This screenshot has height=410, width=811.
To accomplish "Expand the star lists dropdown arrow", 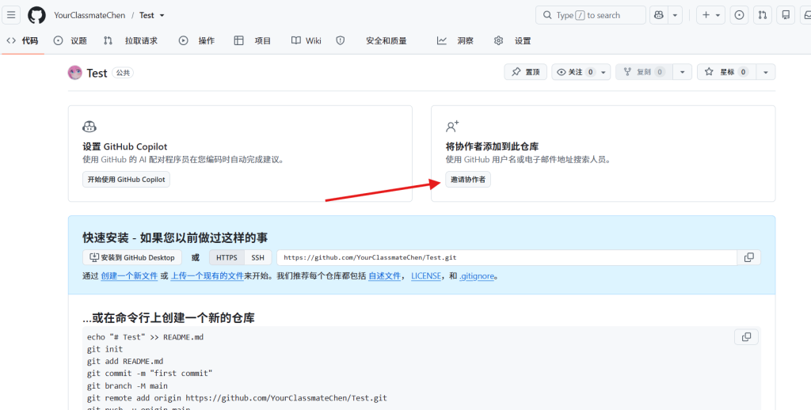I will [766, 72].
